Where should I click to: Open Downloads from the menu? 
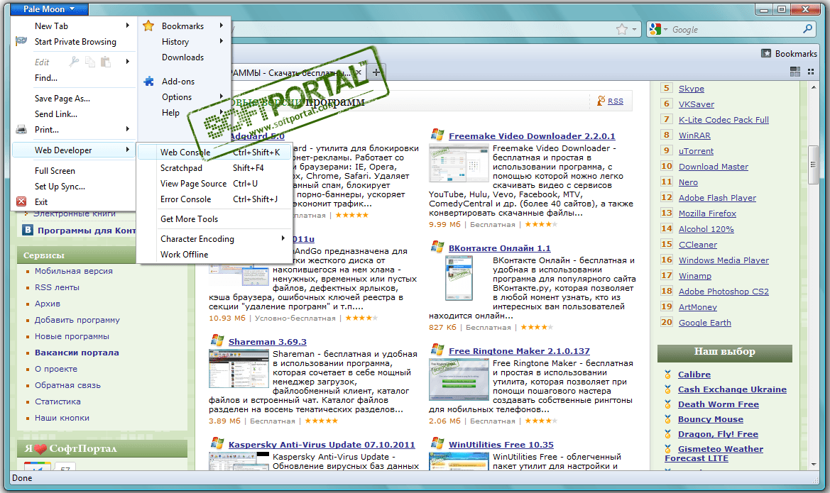184,57
